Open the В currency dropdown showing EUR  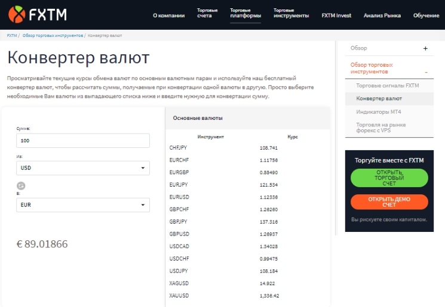point(83,204)
